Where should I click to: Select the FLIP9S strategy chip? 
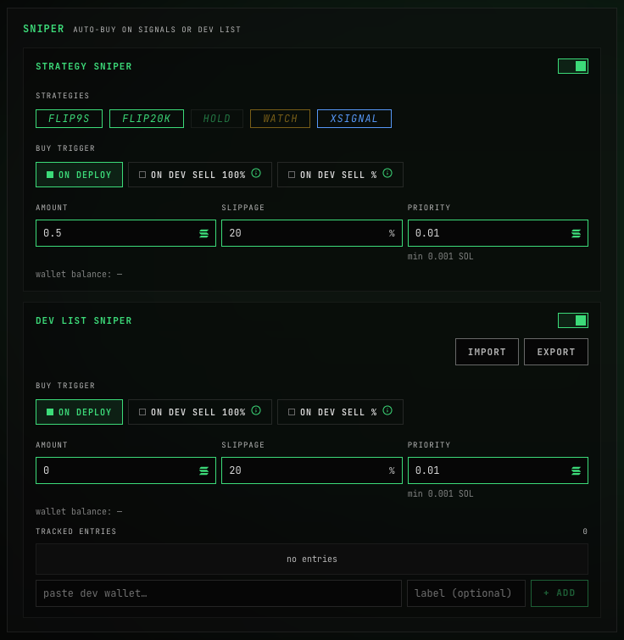pyautogui.click(x=69, y=119)
